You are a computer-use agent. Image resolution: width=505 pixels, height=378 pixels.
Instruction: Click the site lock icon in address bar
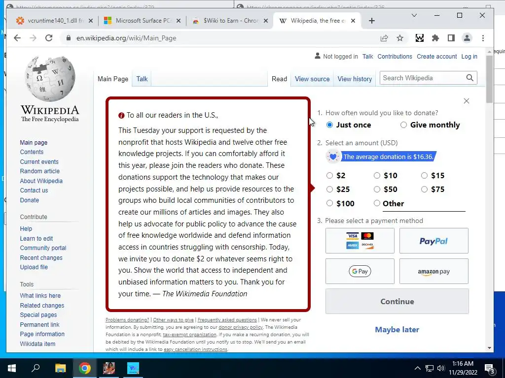coord(68,38)
